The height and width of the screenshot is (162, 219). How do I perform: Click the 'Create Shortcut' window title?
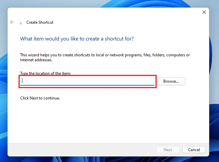coord(40,22)
